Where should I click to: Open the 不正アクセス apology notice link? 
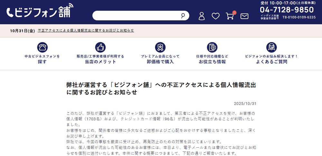click(86, 31)
